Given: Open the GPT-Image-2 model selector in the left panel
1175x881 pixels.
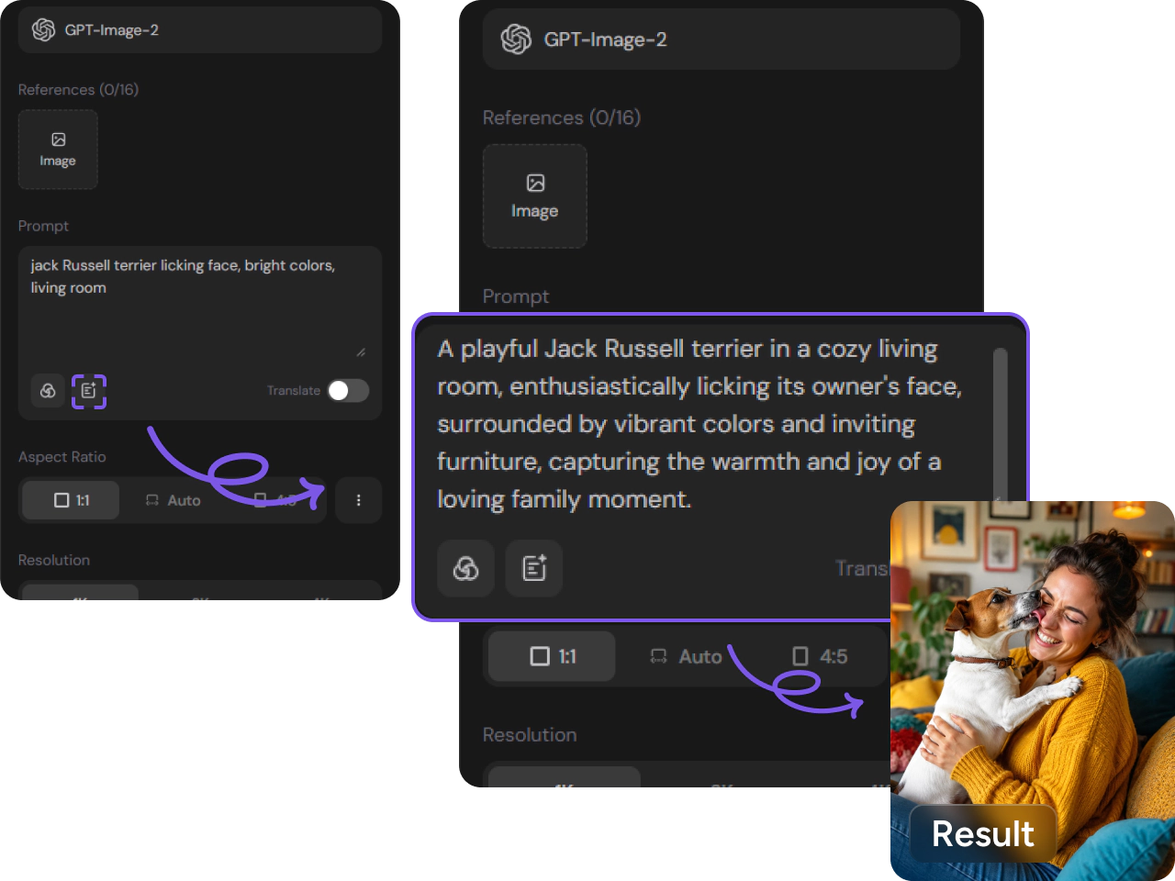Looking at the screenshot, I should click(x=200, y=30).
